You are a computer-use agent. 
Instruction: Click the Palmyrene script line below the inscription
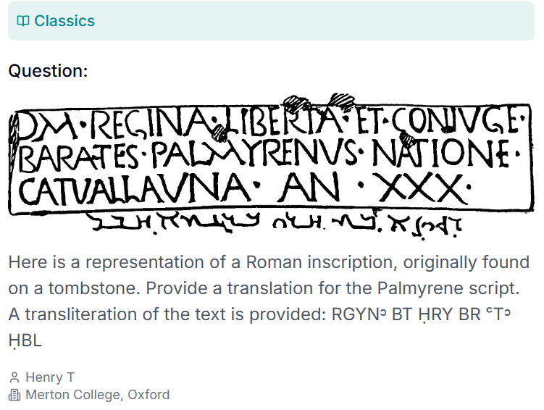pos(274,225)
